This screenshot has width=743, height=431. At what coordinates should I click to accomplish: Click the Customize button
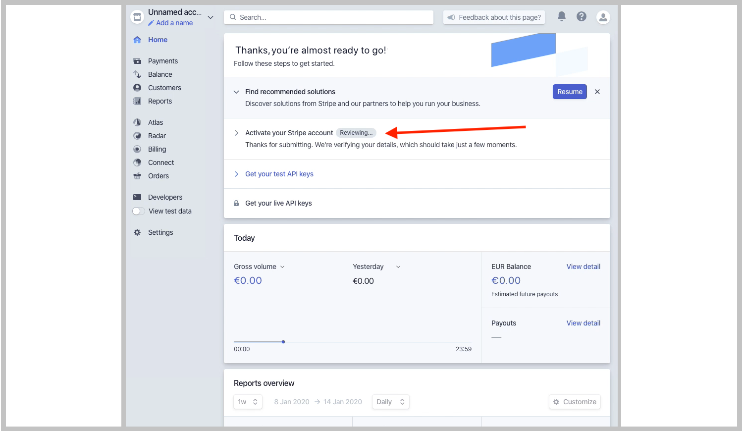click(575, 402)
